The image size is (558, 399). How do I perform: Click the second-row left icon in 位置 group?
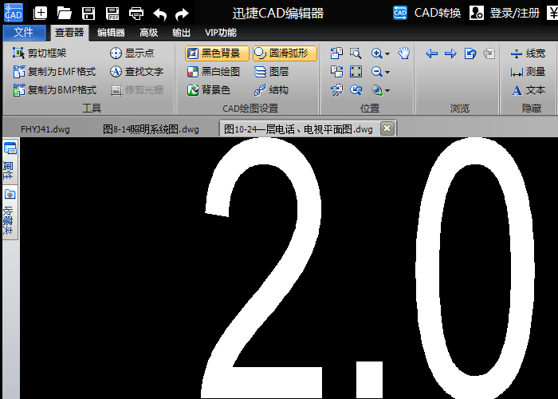[336, 72]
